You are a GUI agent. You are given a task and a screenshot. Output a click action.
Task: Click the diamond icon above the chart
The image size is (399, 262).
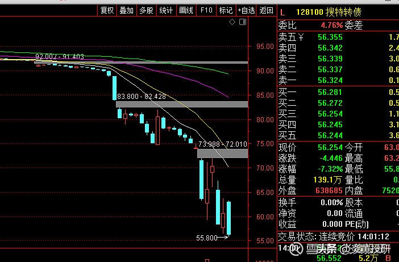232,22
